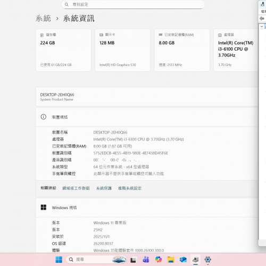The height and width of the screenshot is (266, 266).
Task: Open File Explorer from the taskbar
Action: (171, 260)
